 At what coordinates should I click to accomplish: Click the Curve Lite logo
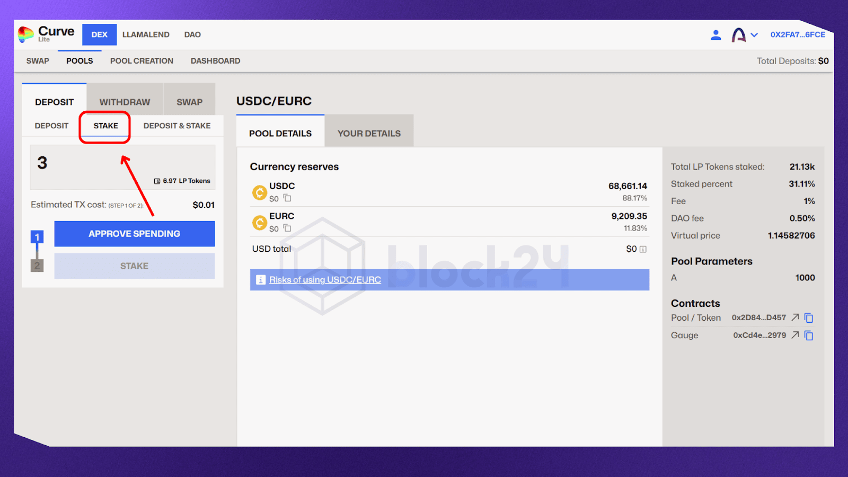(46, 34)
